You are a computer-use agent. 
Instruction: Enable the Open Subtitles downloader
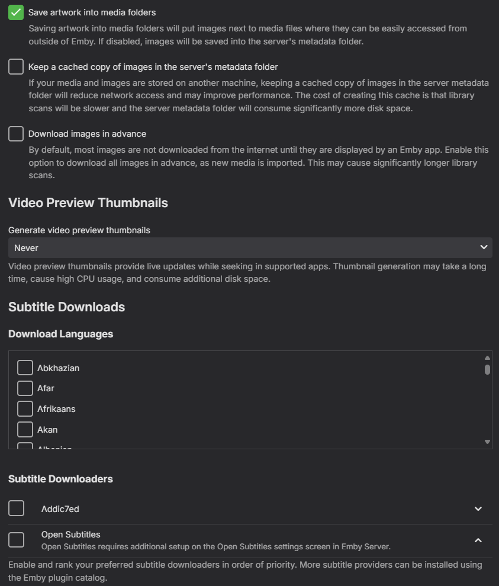click(17, 540)
